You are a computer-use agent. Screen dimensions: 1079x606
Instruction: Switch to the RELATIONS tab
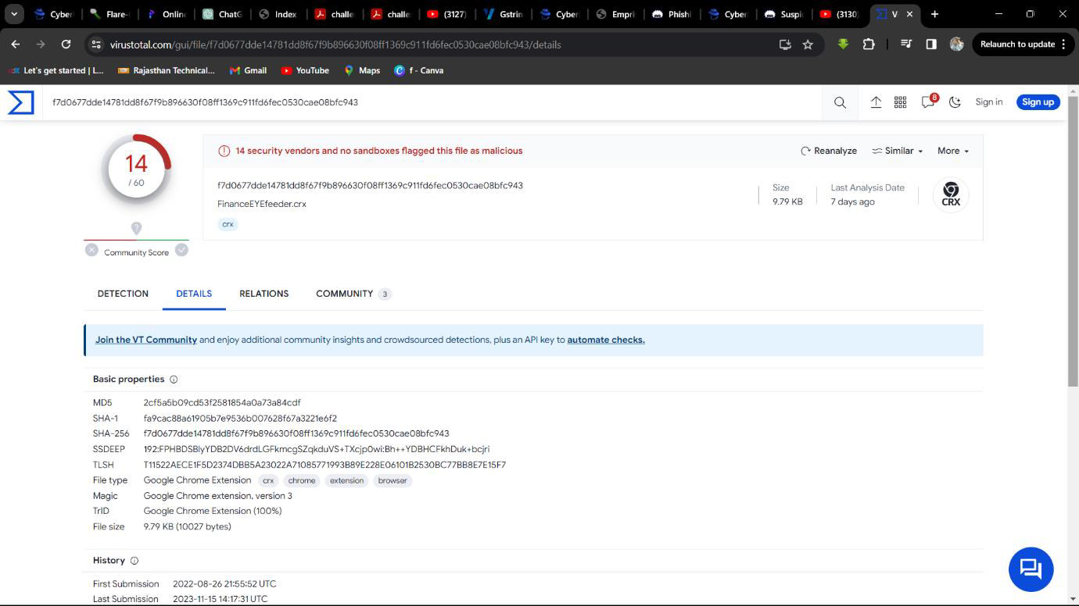click(263, 294)
